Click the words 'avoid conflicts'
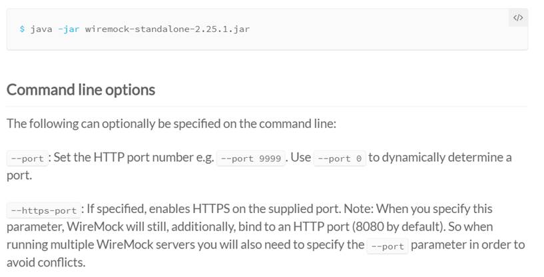Viewport: 544px width, 277px height. [x=46, y=262]
